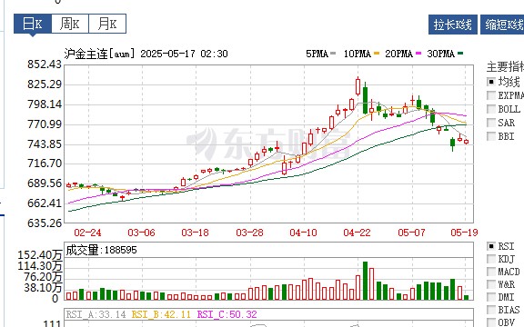Click the 05-19 date axis label
The image size is (524, 327).
tap(465, 233)
